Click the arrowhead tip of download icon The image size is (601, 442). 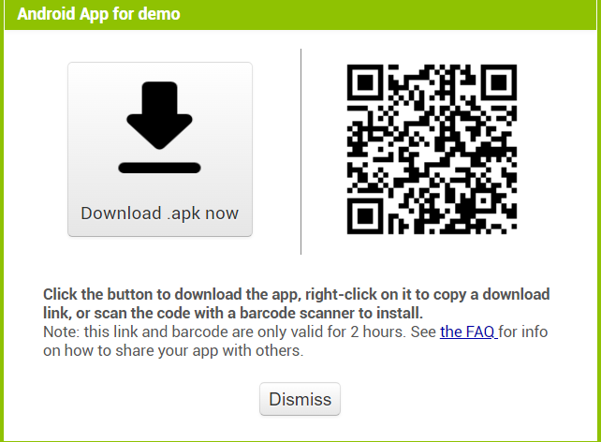(x=159, y=145)
